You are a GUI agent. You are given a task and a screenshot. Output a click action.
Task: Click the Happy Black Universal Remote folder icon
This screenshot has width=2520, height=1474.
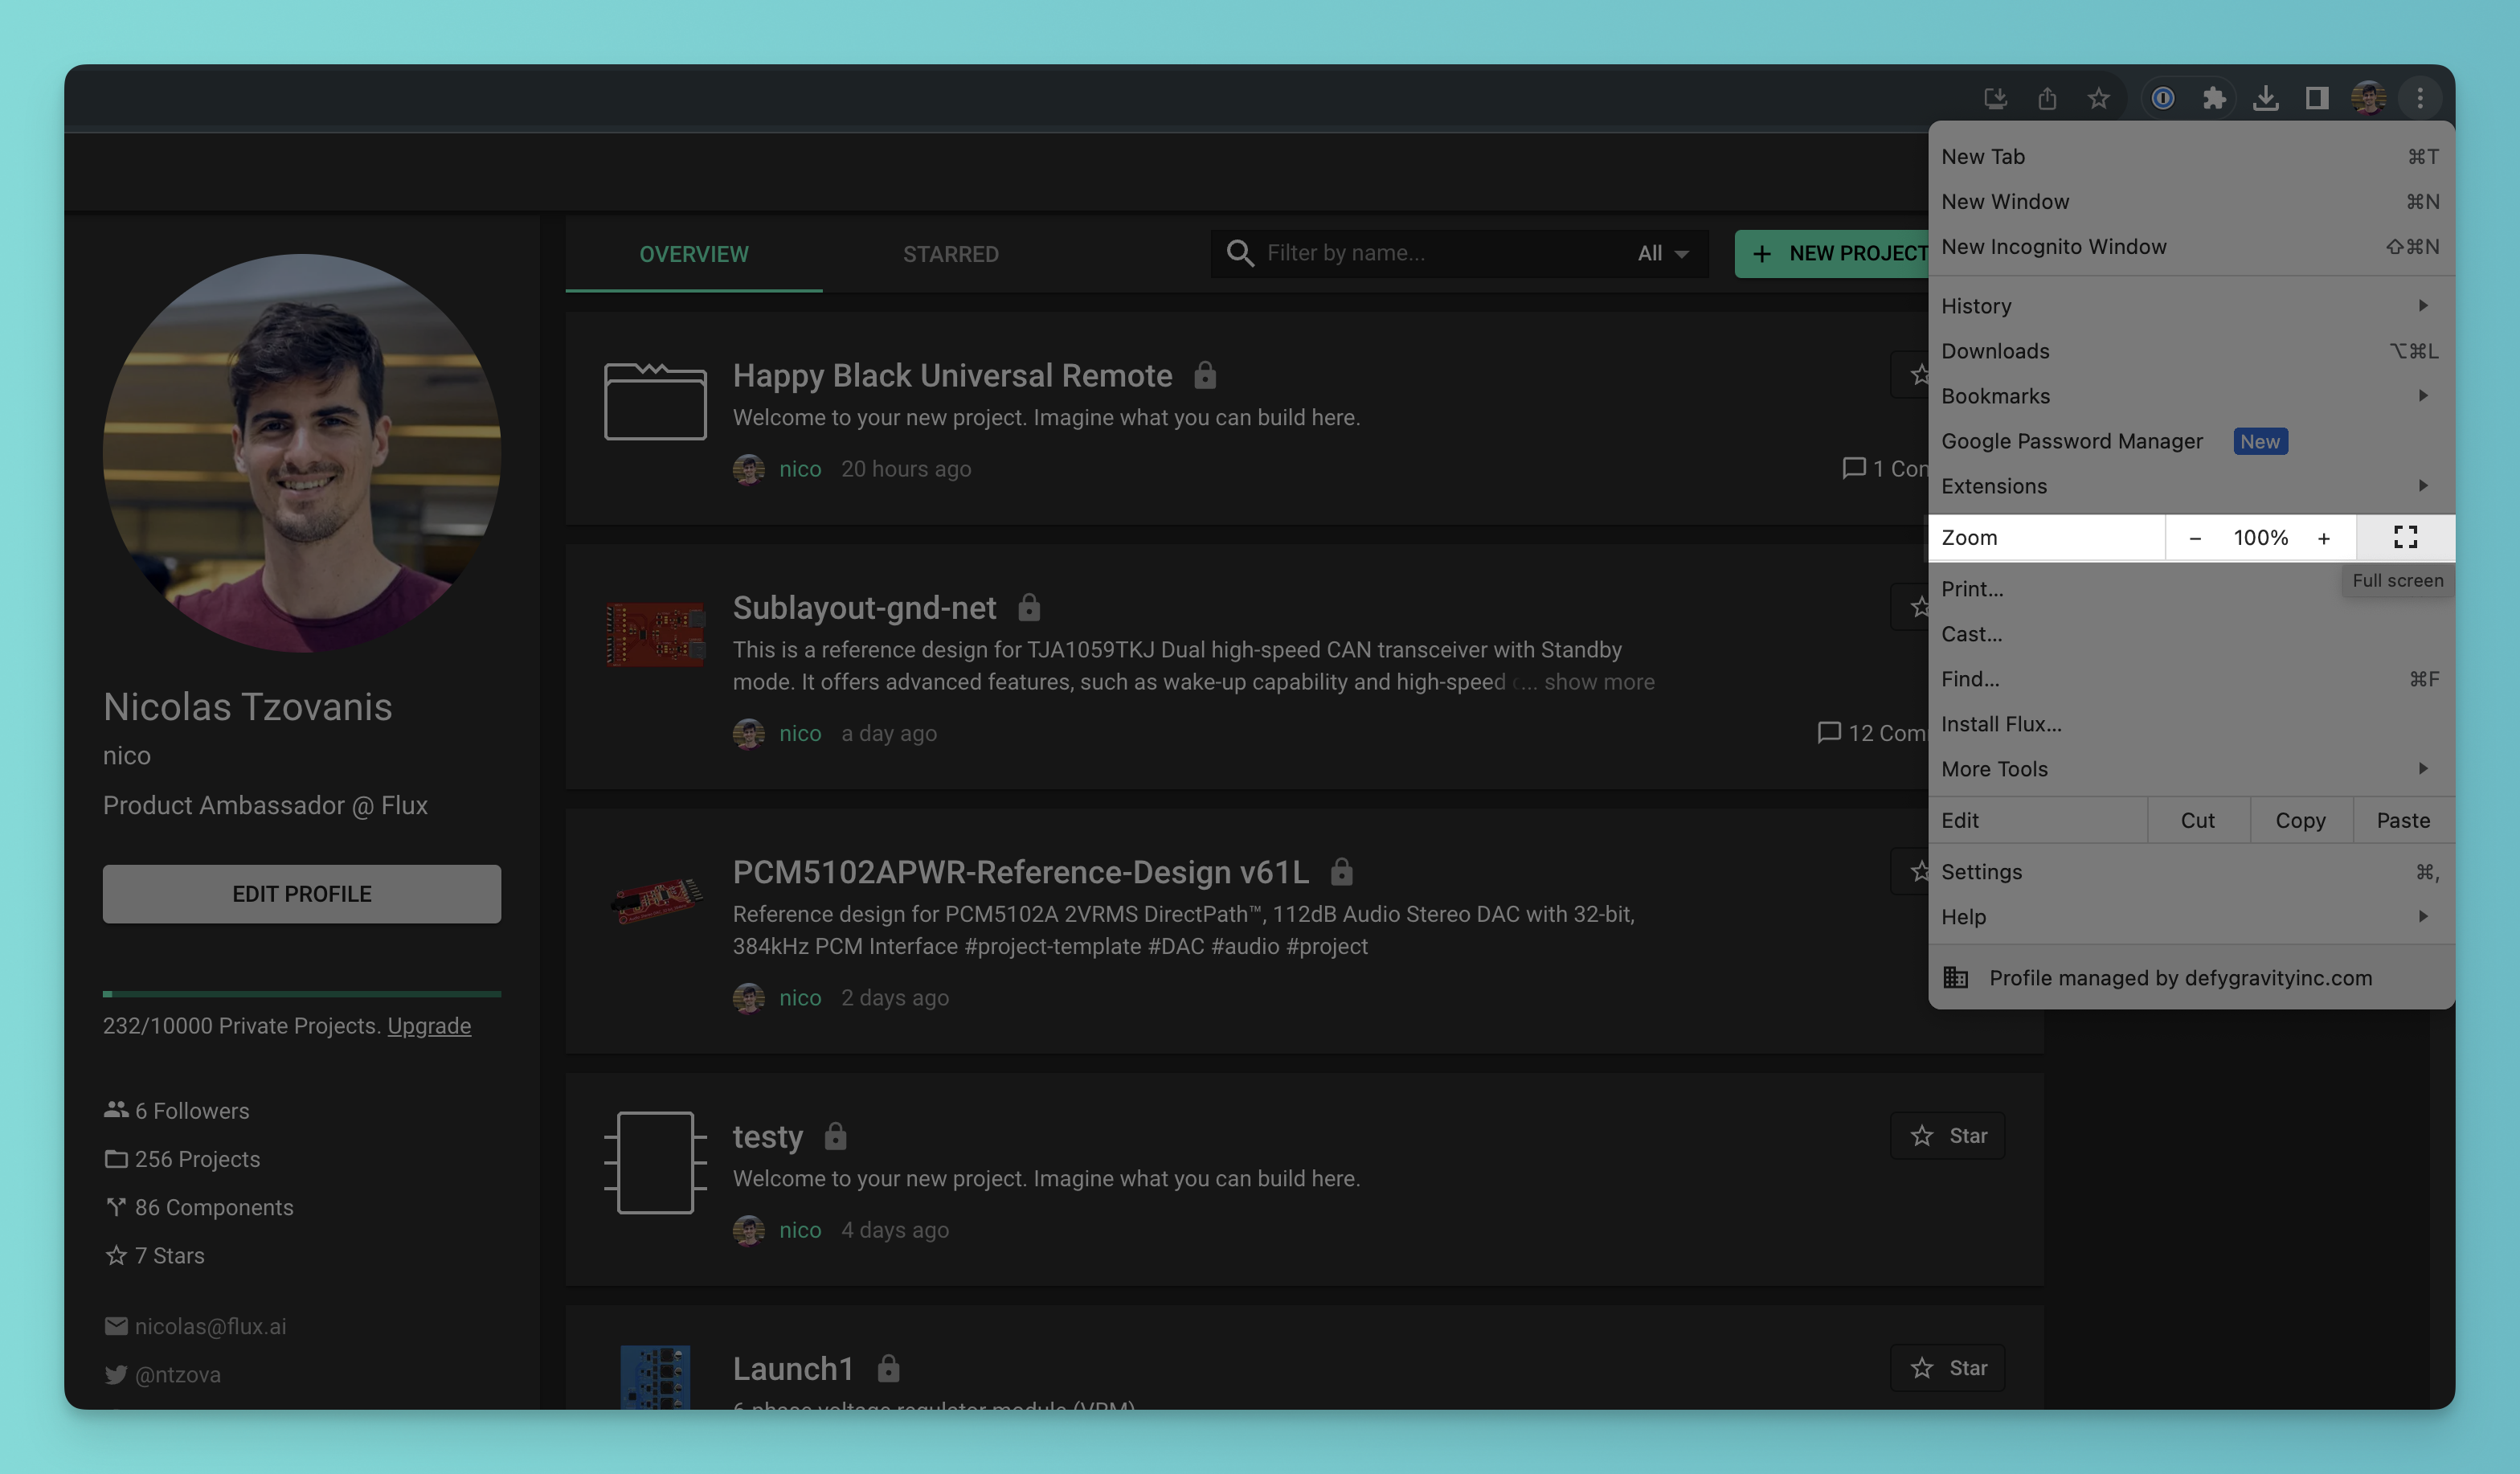655,401
